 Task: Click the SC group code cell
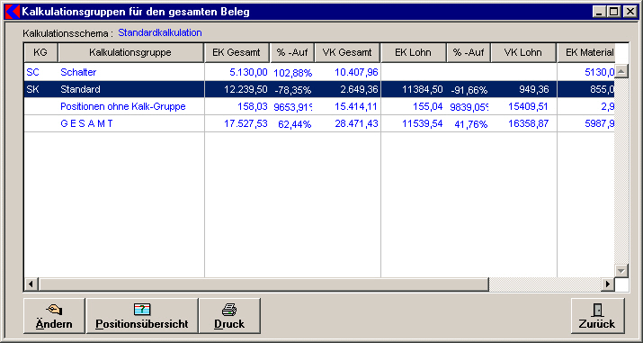32,72
